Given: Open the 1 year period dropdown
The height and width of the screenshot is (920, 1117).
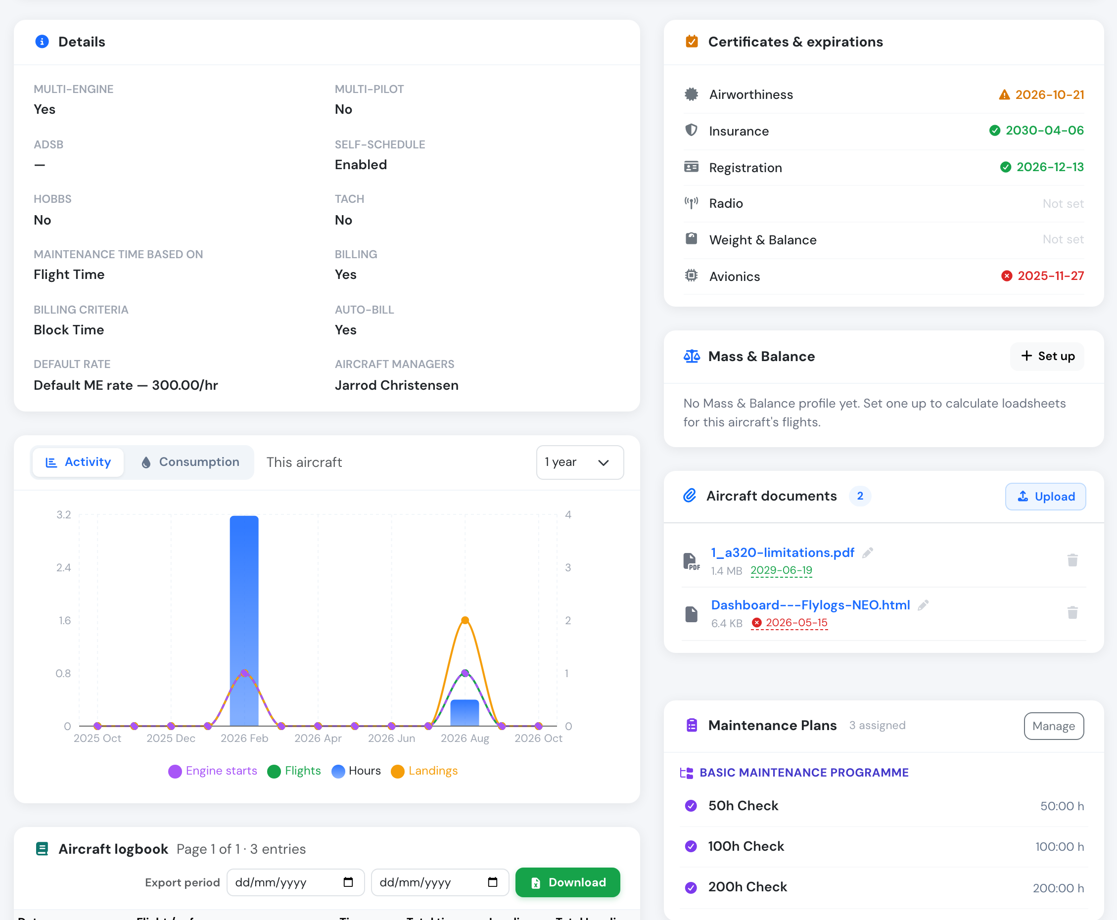Looking at the screenshot, I should tap(580, 462).
